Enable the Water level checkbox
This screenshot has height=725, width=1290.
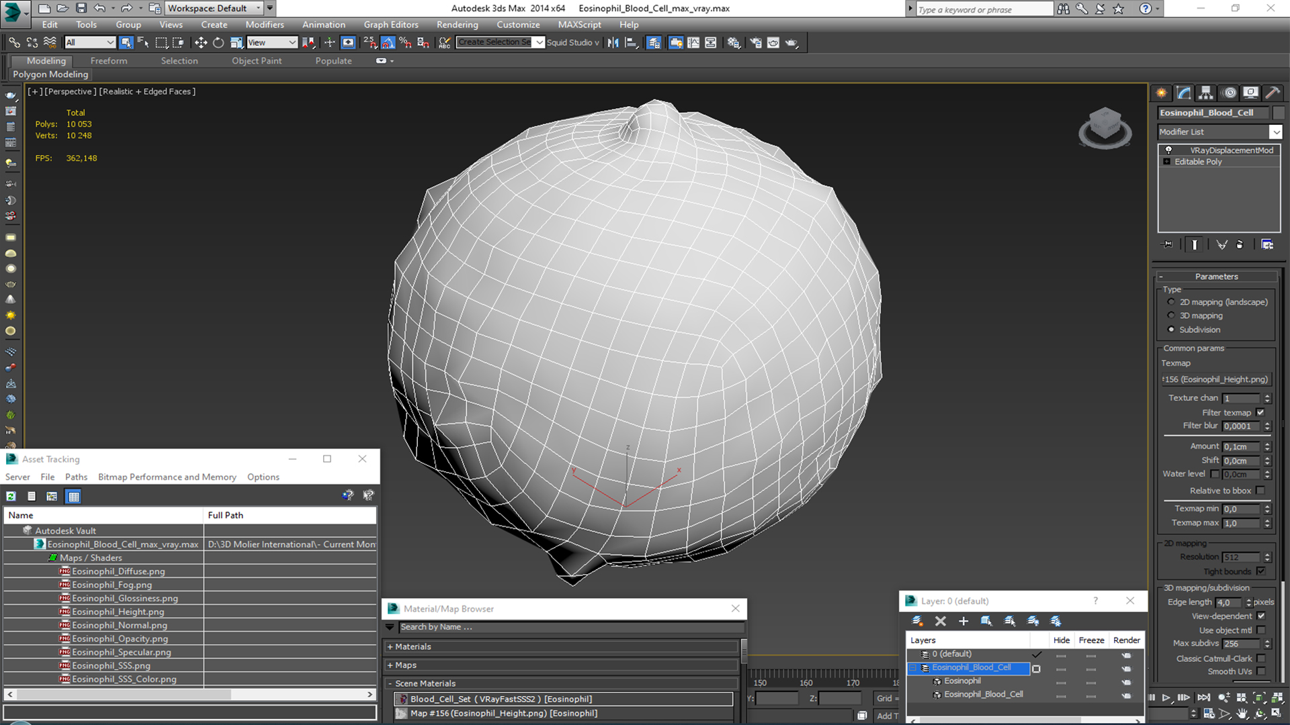[x=1215, y=474]
